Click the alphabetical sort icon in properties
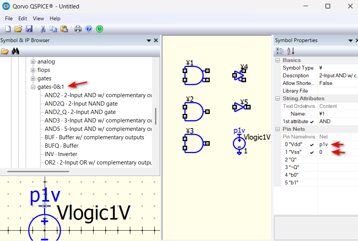Screen dimensions: 358x241 [291, 51]
